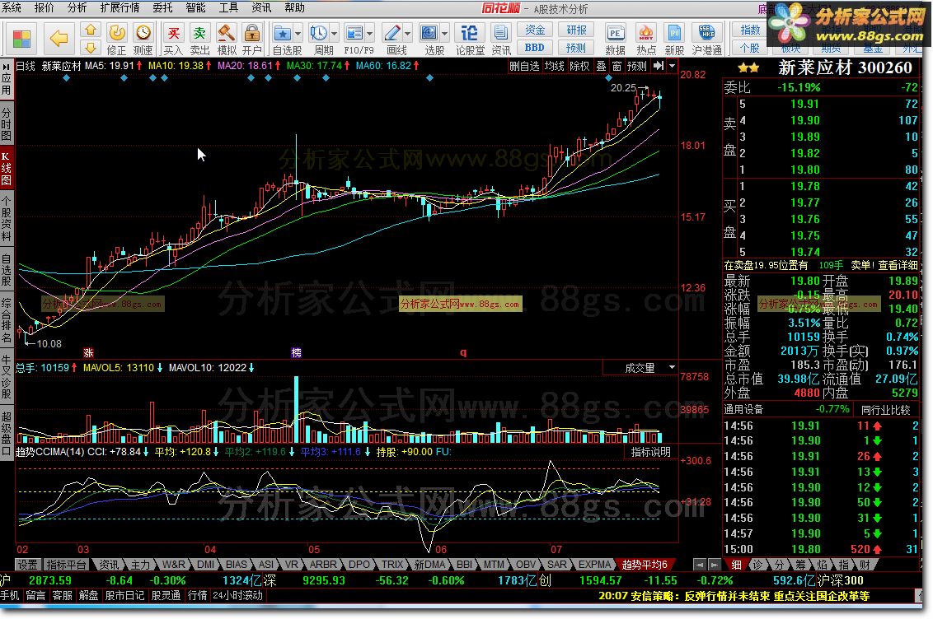Expand the 自选股 dropdown arrow
933x619 pixels.
pyautogui.click(x=298, y=34)
